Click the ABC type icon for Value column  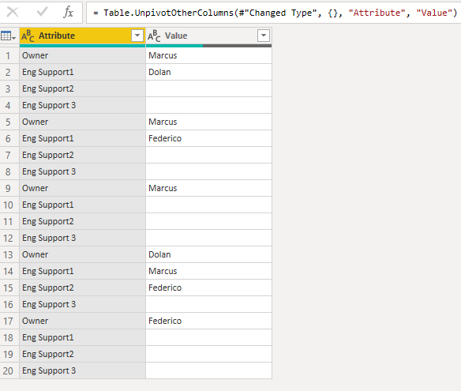[x=154, y=36]
